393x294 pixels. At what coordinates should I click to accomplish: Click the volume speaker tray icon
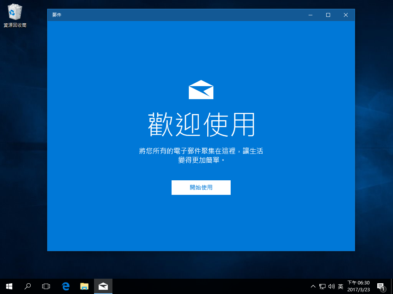tap(332, 286)
